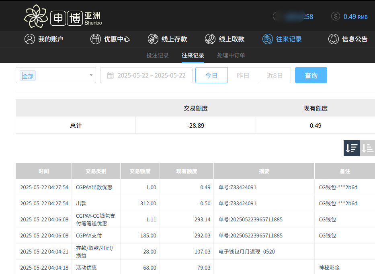Click the 0.49 RMB balance display
The height and width of the screenshot is (274, 375).
pyautogui.click(x=355, y=16)
